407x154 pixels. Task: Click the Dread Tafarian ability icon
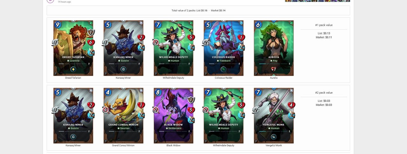(73, 69)
